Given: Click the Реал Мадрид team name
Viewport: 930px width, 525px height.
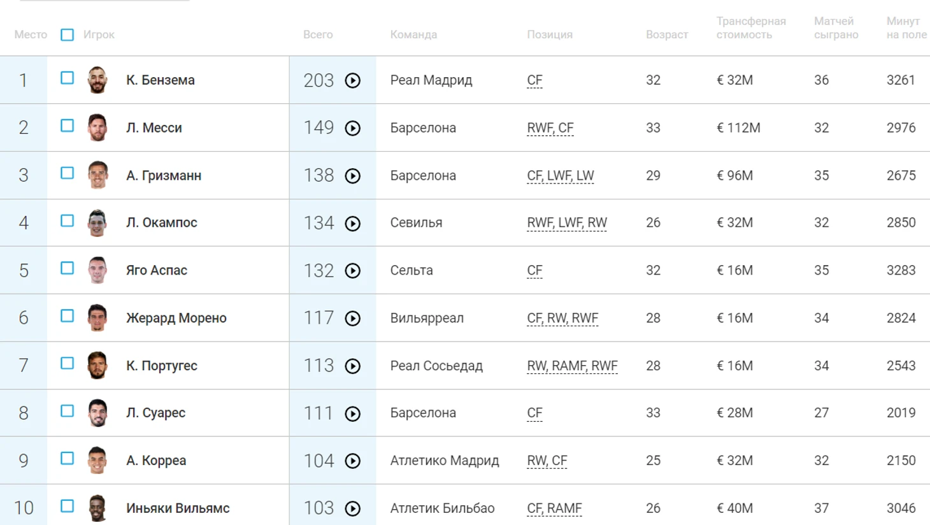Looking at the screenshot, I should tap(431, 80).
